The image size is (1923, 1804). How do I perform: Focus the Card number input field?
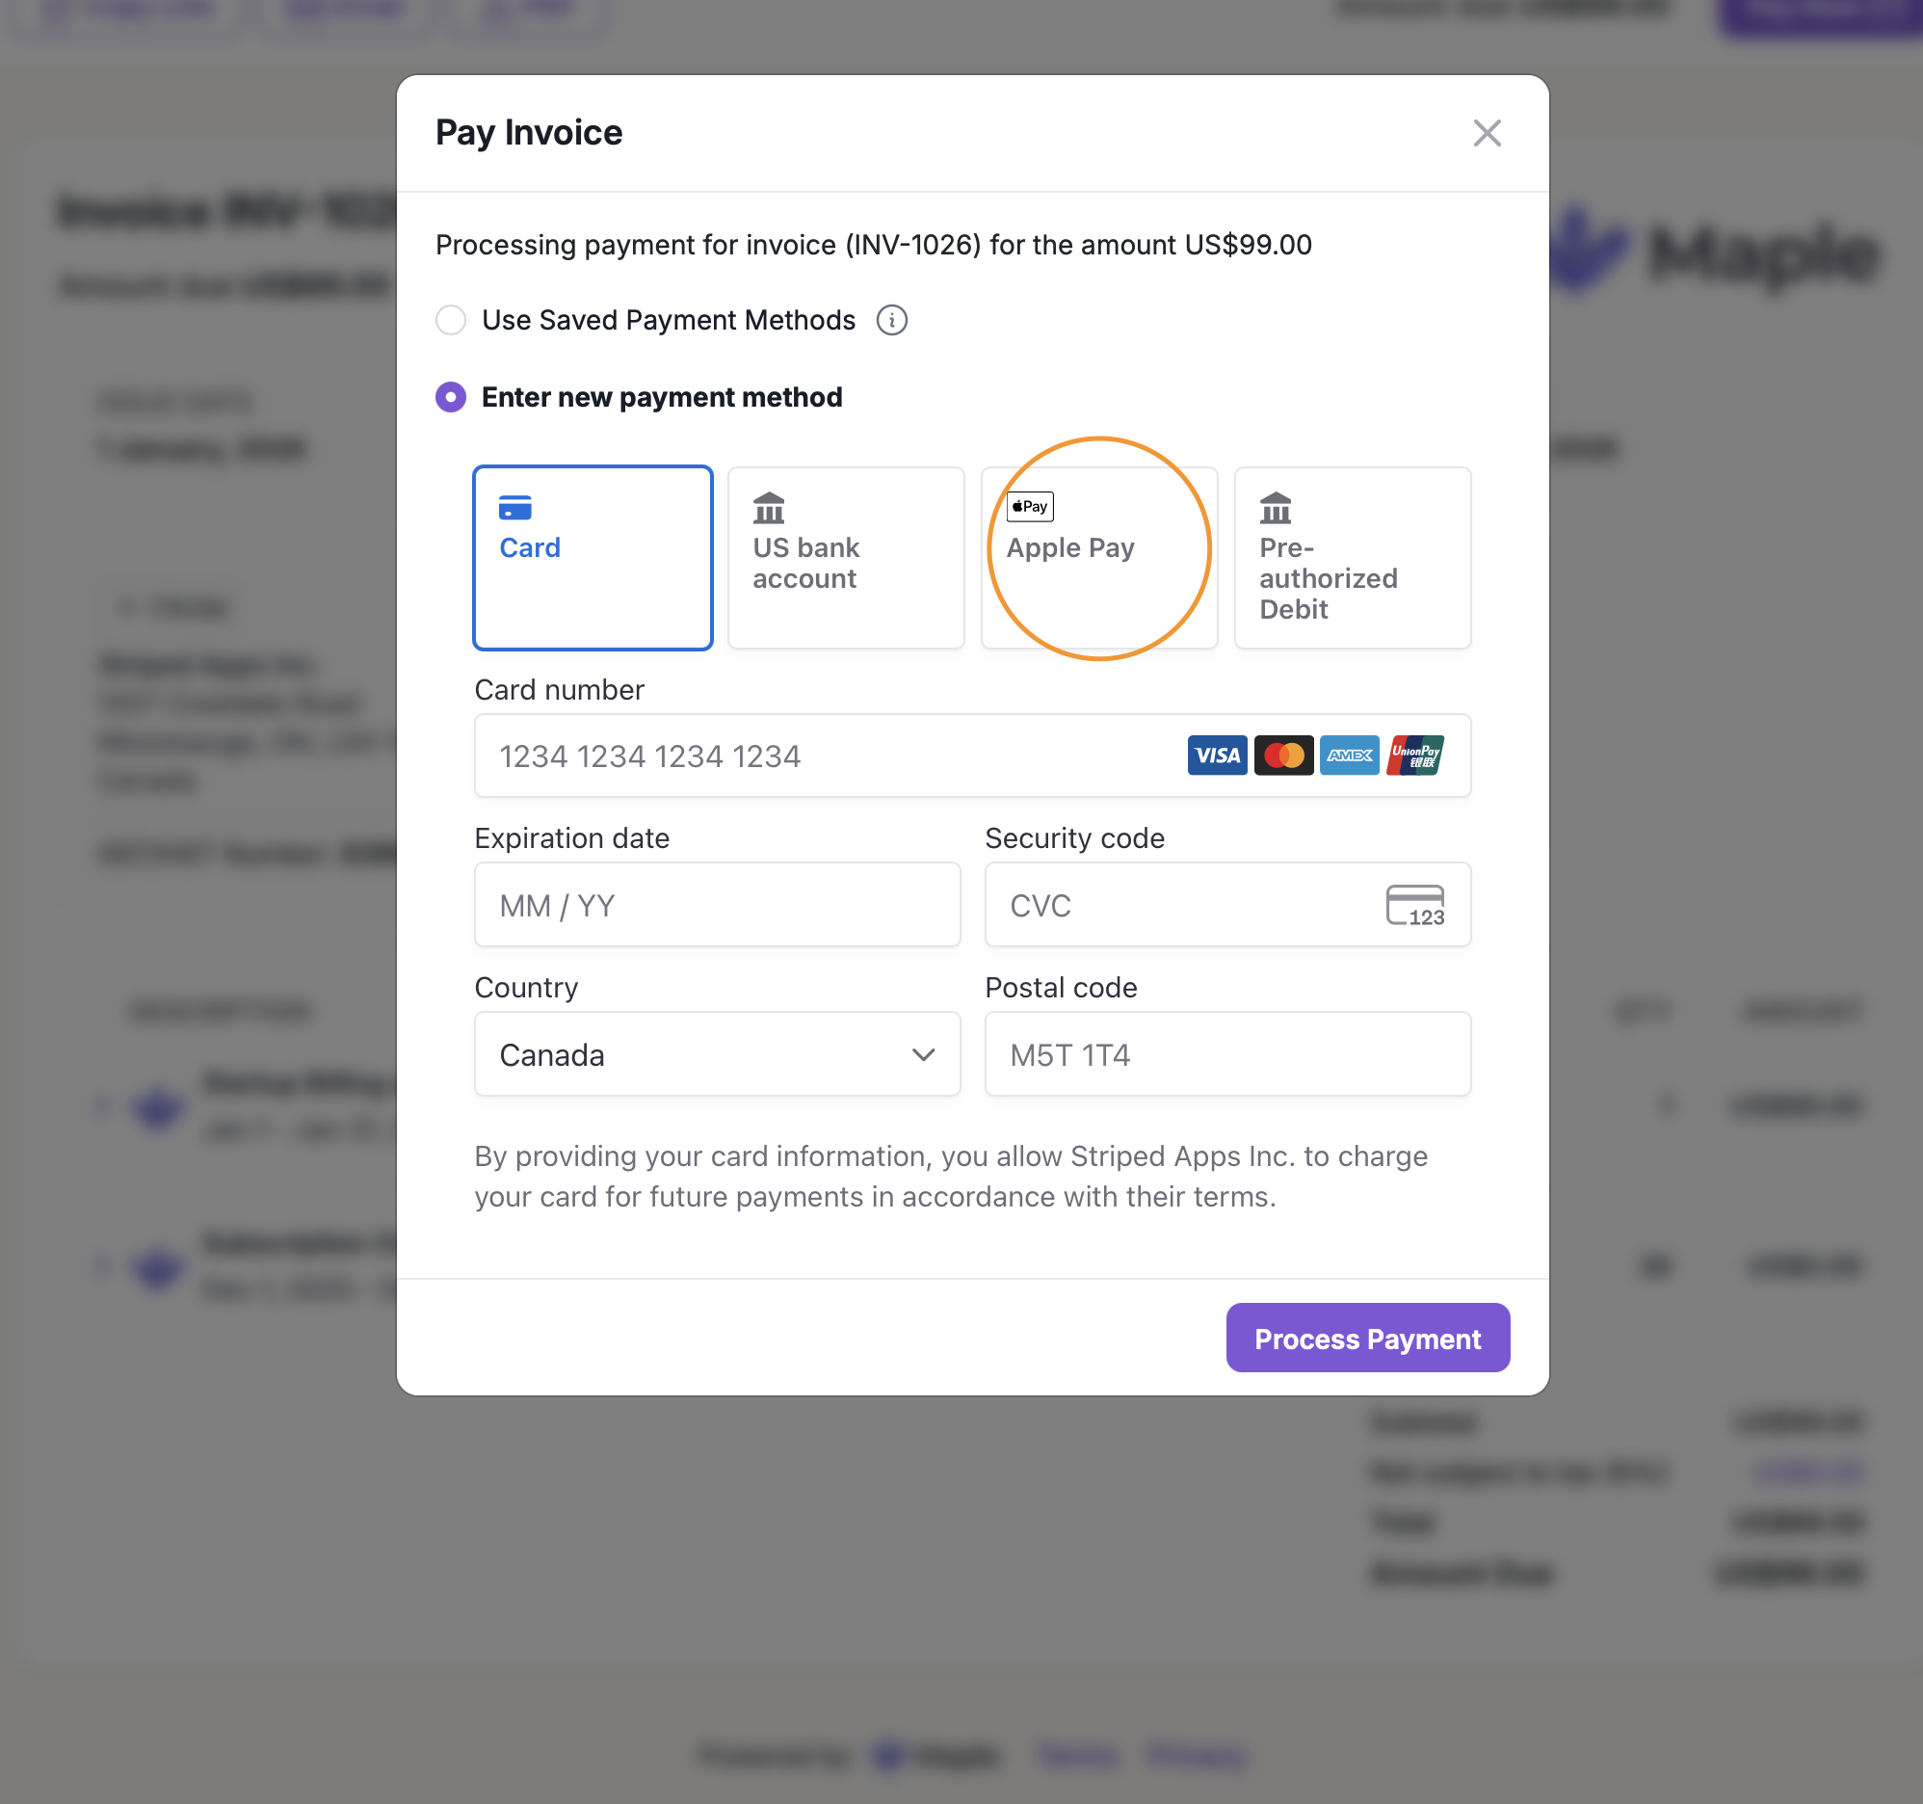tap(822, 756)
